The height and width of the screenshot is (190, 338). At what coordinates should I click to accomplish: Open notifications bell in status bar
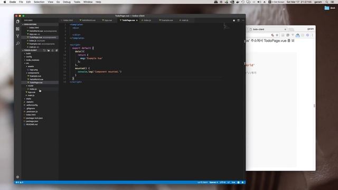point(243,183)
